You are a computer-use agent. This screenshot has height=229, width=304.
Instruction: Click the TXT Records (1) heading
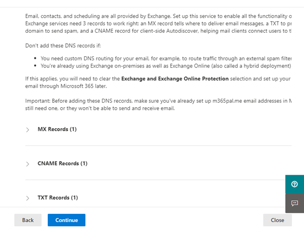(57, 198)
